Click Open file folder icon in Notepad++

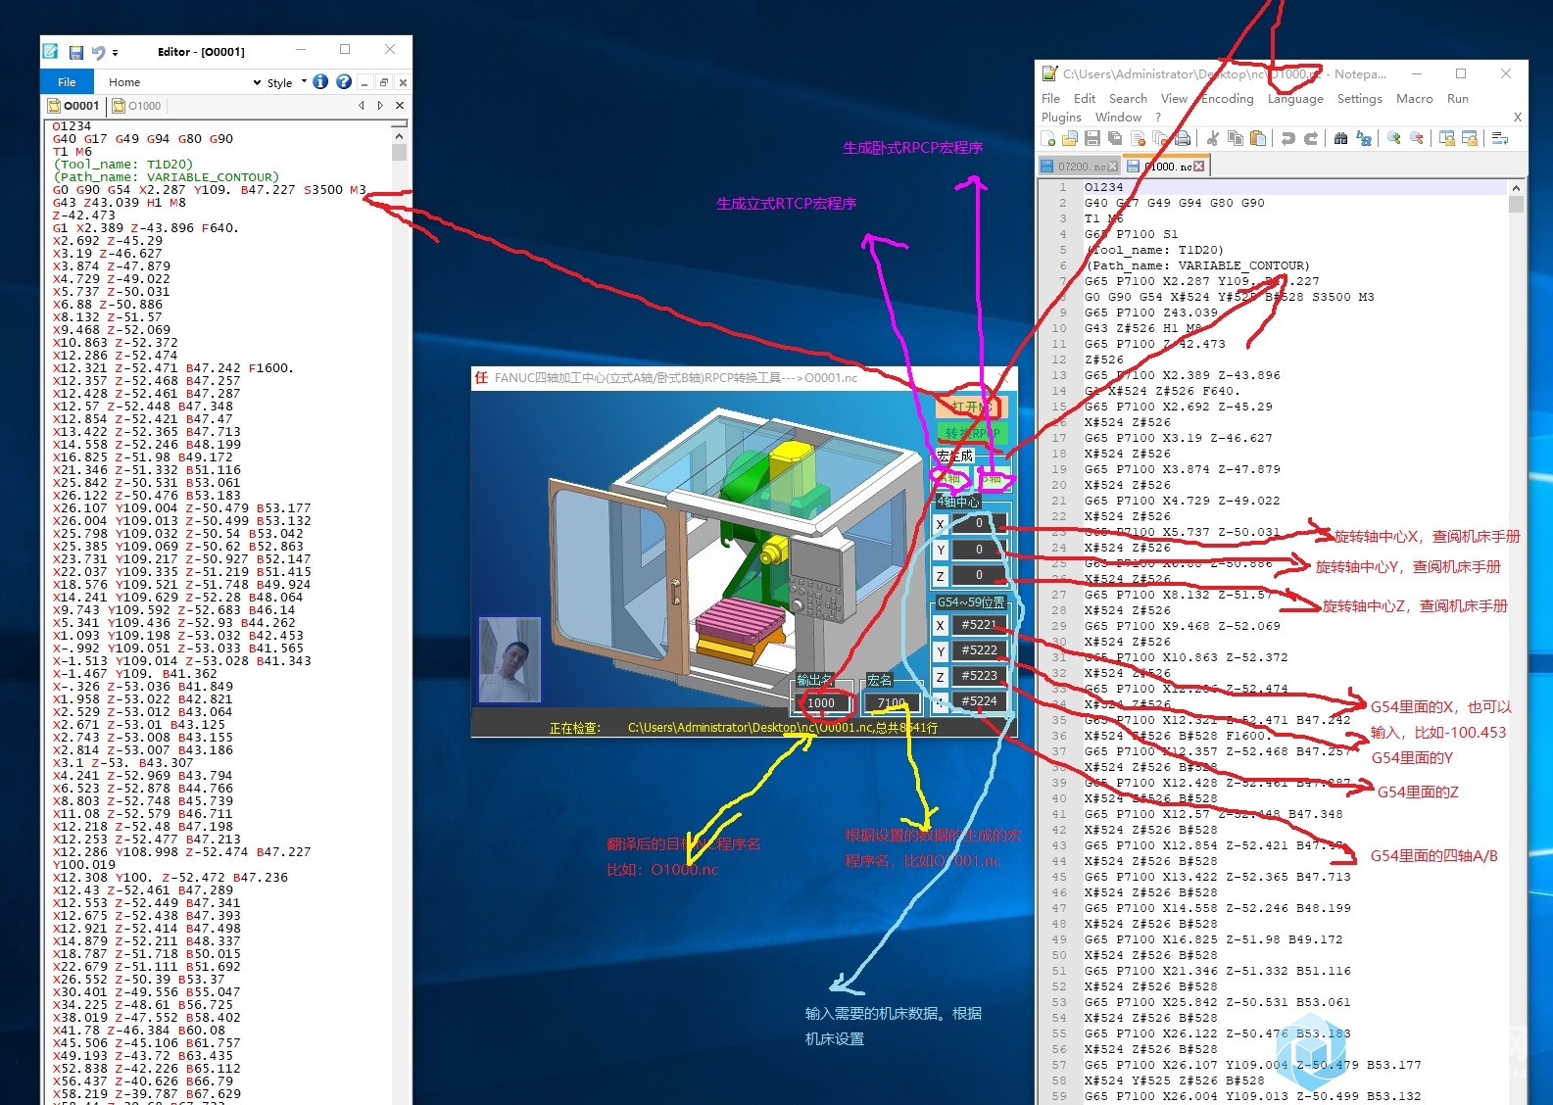tap(1070, 139)
